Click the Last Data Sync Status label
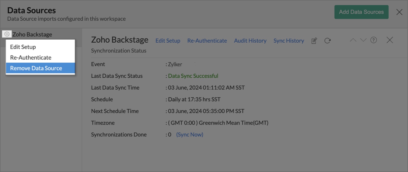The image size is (408, 172). pyautogui.click(x=117, y=76)
